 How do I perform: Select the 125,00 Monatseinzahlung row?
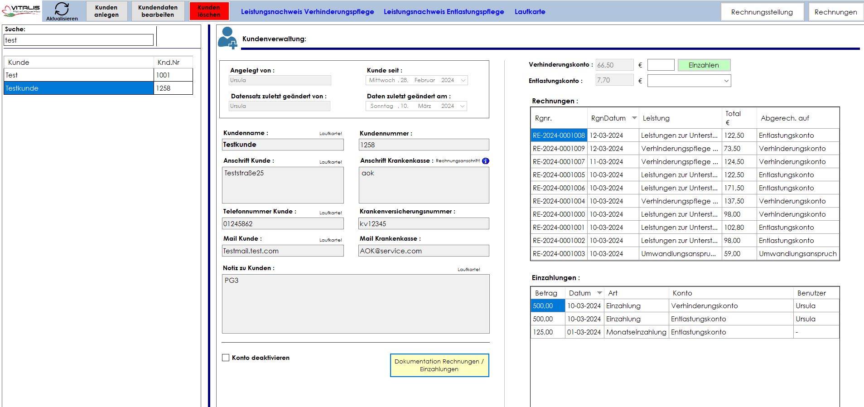click(x=685, y=332)
